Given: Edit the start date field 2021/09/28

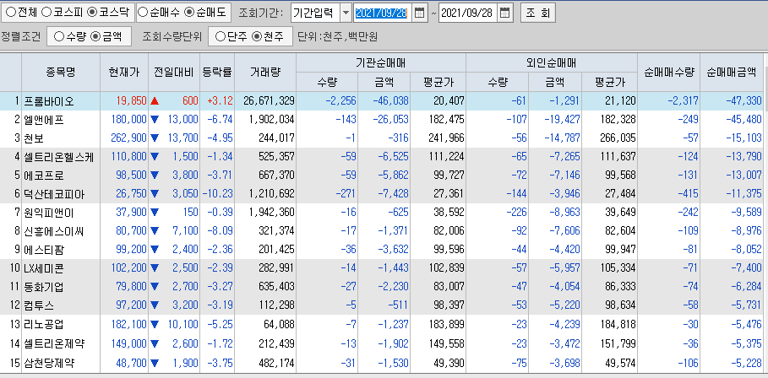Looking at the screenshot, I should coord(381,13).
